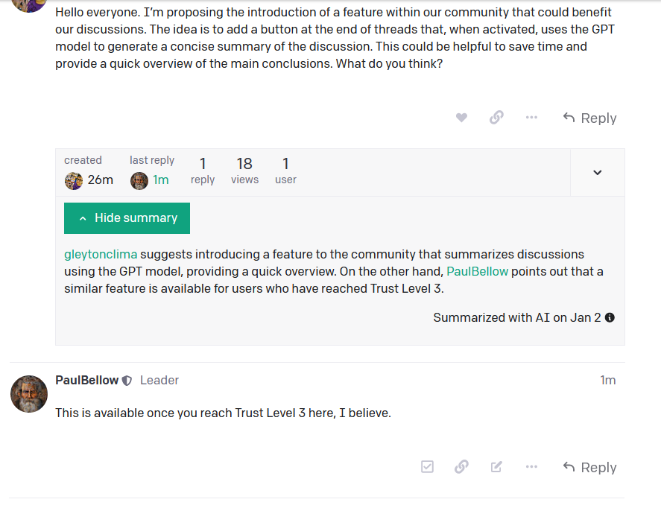The height and width of the screenshot is (508, 661).
Task: Open gleytonclima's profile from the summary text
Action: click(x=100, y=254)
